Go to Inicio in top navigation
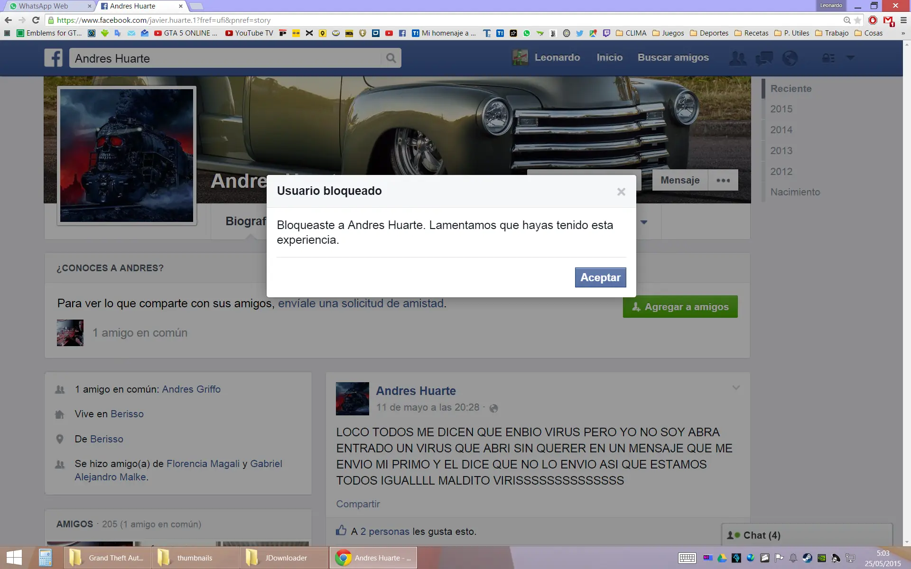 tap(609, 57)
